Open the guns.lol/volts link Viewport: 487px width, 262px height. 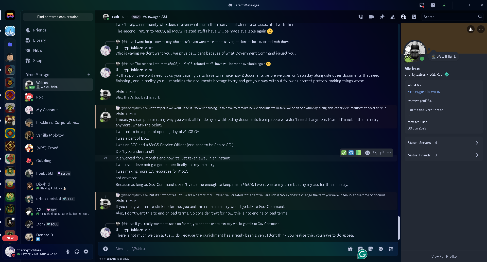pyautogui.click(x=424, y=92)
